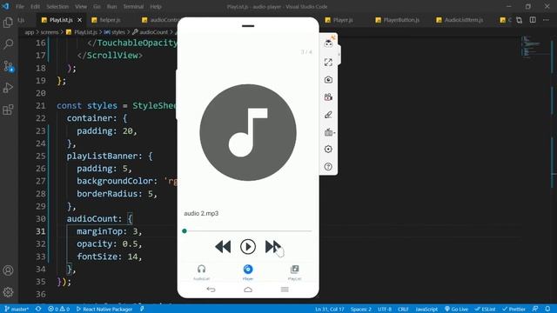Switch to the AudioList tab in app
The height and width of the screenshot is (313, 557).
[x=201, y=272]
